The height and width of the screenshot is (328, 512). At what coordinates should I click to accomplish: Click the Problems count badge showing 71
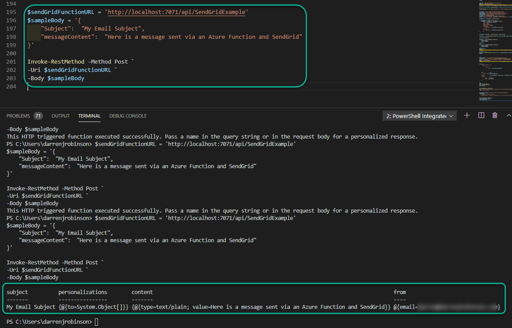(x=38, y=115)
